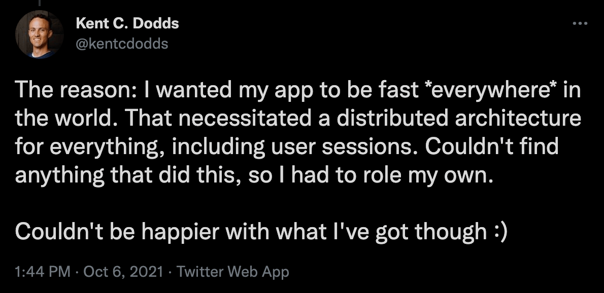Click the 1:44 PM timestamp

43,272
